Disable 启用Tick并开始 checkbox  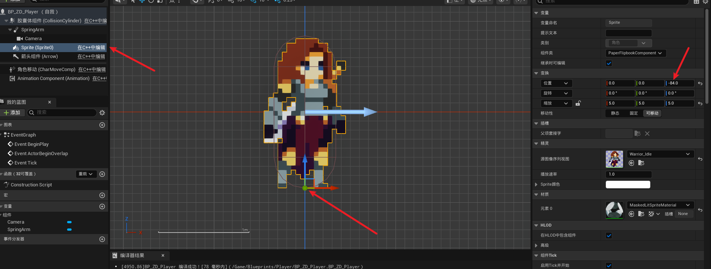coord(609,266)
